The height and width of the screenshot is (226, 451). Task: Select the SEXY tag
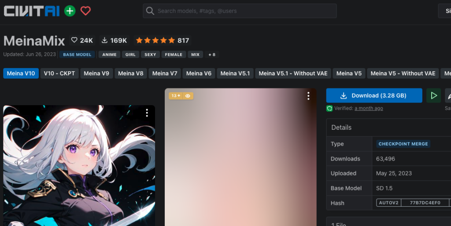pyautogui.click(x=150, y=55)
